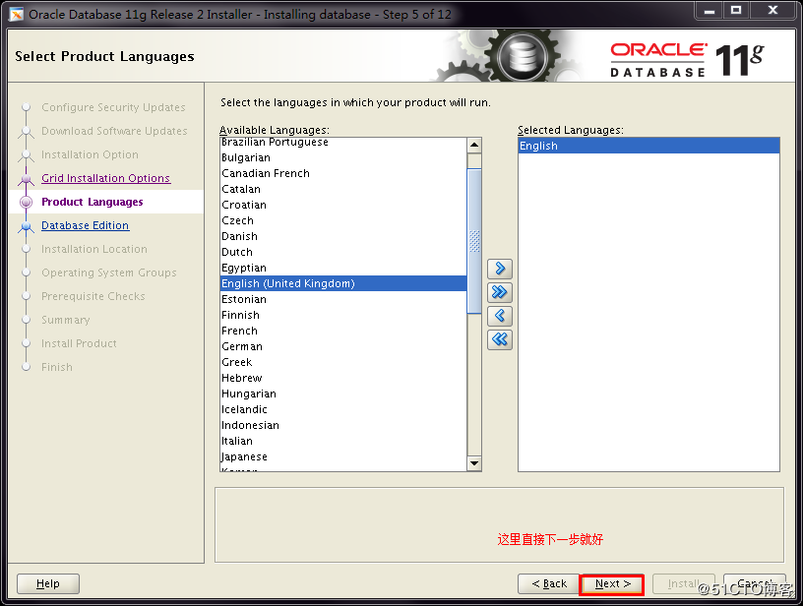803x606 pixels.
Task: Select Icelandic language
Action: [x=343, y=409]
